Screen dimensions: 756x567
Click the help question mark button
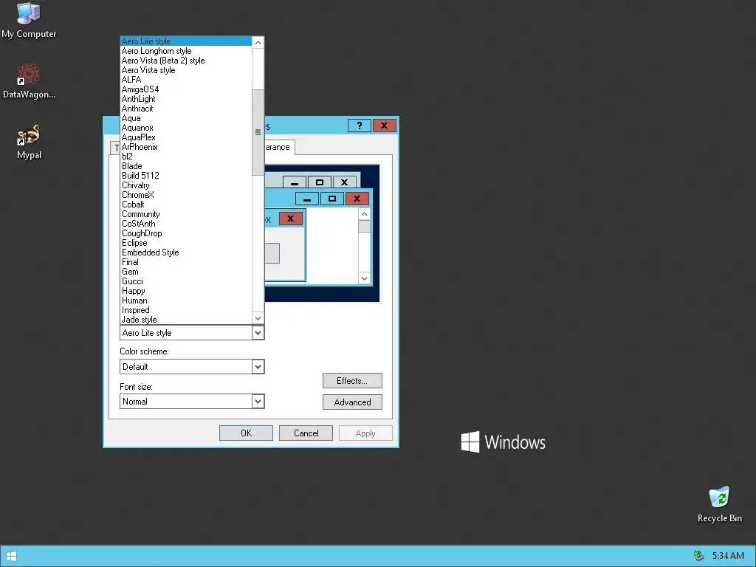coord(360,126)
